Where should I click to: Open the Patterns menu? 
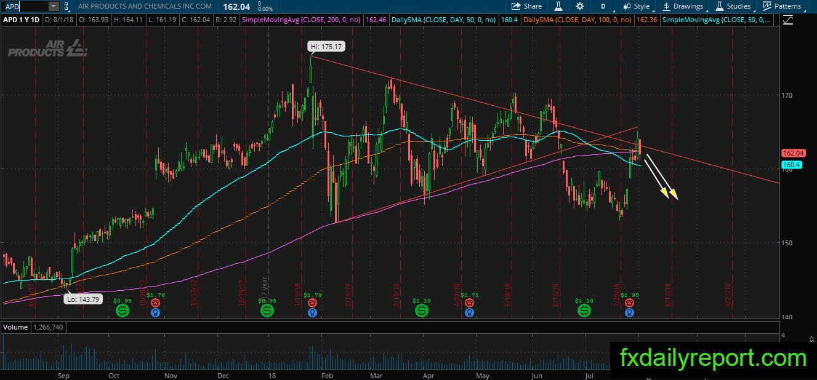(782, 6)
